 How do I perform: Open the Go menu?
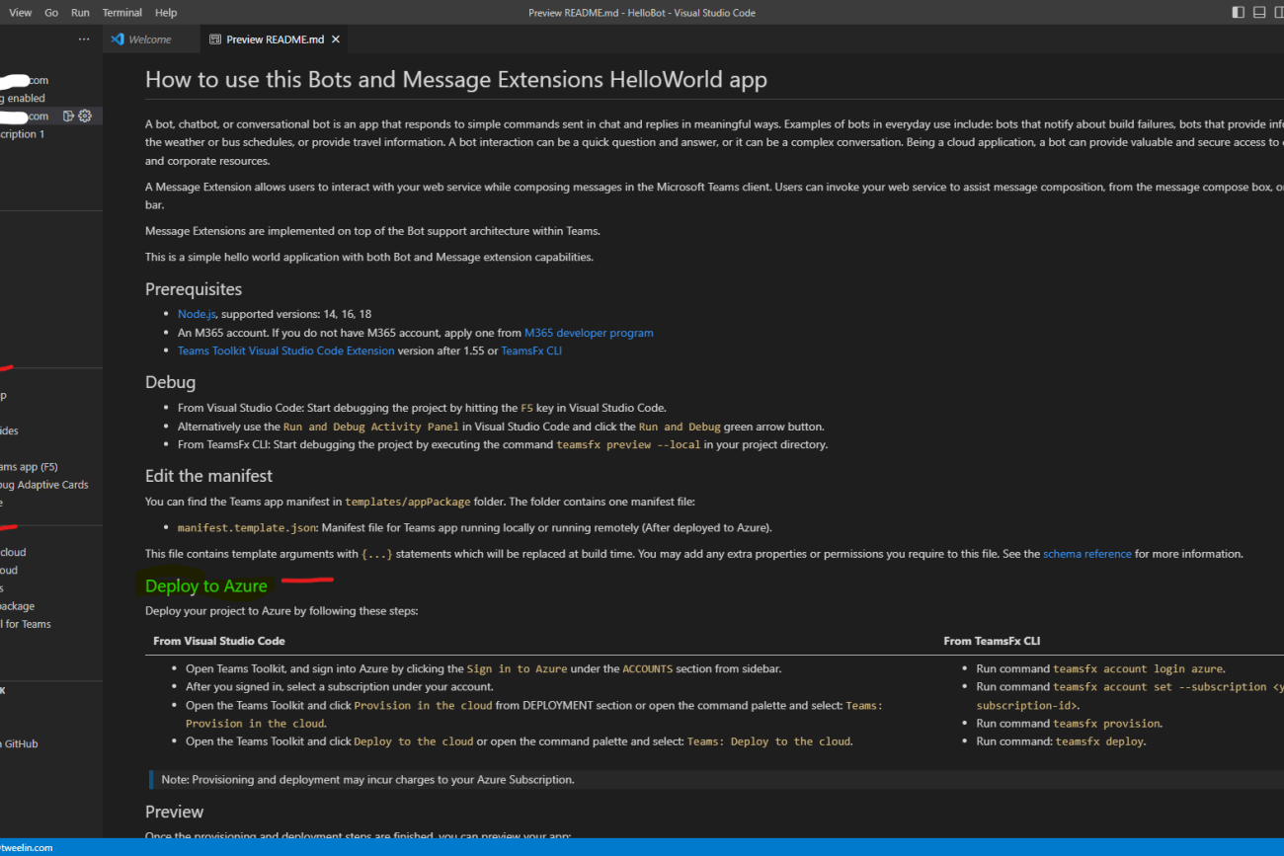(51, 13)
